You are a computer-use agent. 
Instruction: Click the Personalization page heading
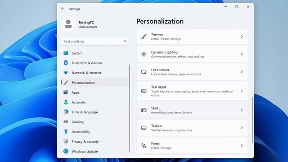pos(160,21)
